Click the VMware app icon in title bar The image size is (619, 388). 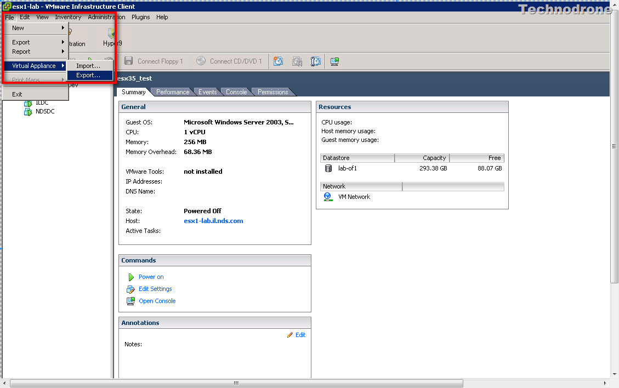click(7, 7)
